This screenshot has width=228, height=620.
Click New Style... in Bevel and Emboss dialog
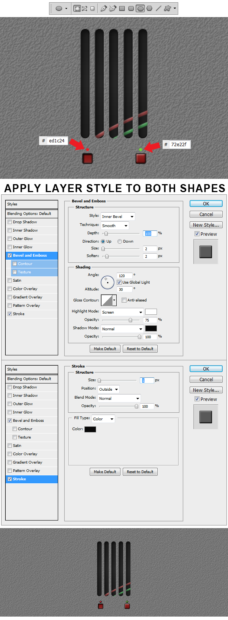tap(206, 225)
